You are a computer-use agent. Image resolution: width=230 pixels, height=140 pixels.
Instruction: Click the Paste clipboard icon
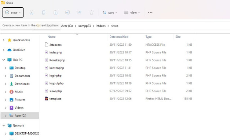tap(55, 12)
